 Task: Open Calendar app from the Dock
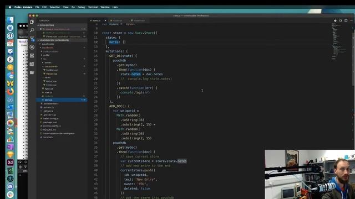(10, 44)
